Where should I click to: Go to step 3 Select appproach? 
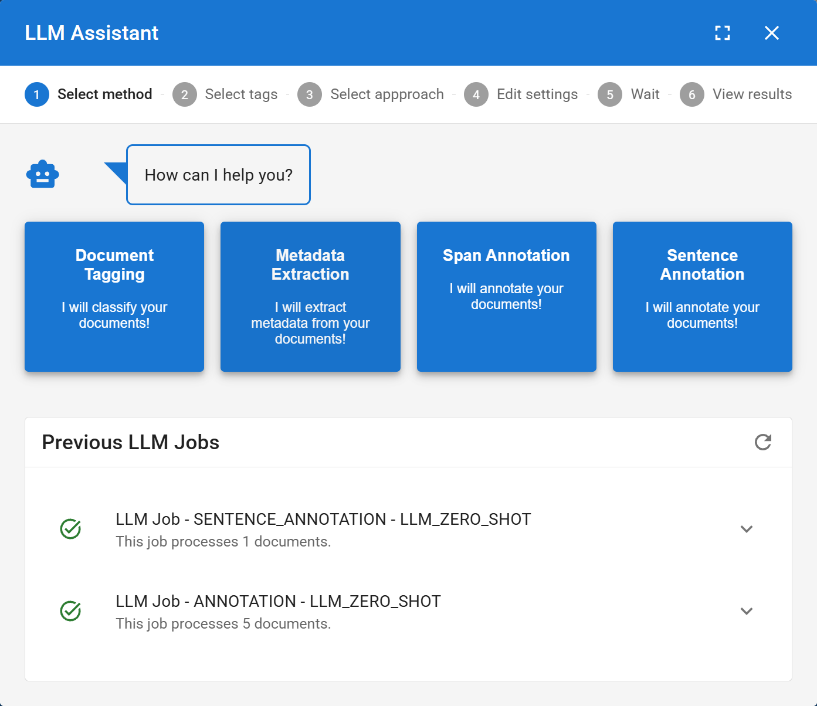pos(371,94)
